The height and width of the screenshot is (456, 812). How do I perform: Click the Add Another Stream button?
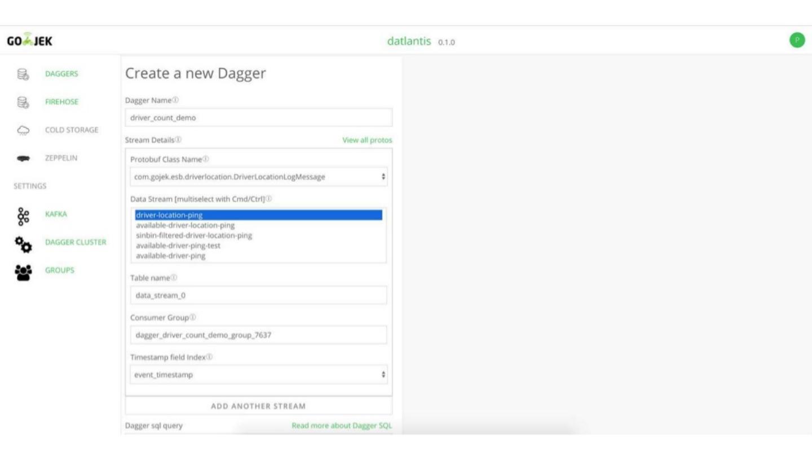[x=259, y=406]
